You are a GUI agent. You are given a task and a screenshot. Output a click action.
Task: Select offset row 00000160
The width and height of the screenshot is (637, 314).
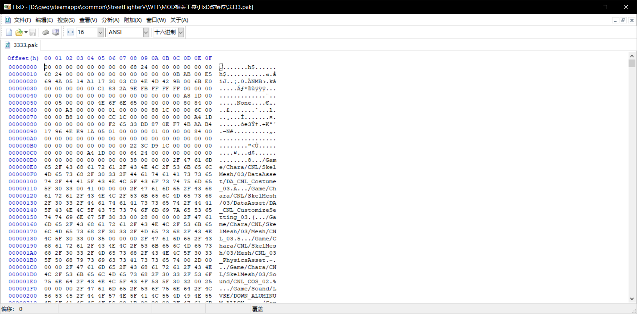pos(23,224)
